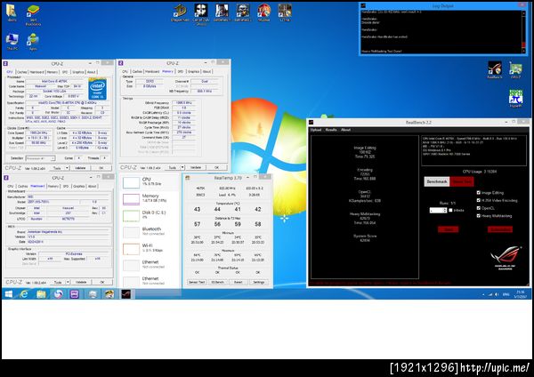Toggle Image Editing checkbox in RealBench
The height and width of the screenshot is (377, 534).
478,192
